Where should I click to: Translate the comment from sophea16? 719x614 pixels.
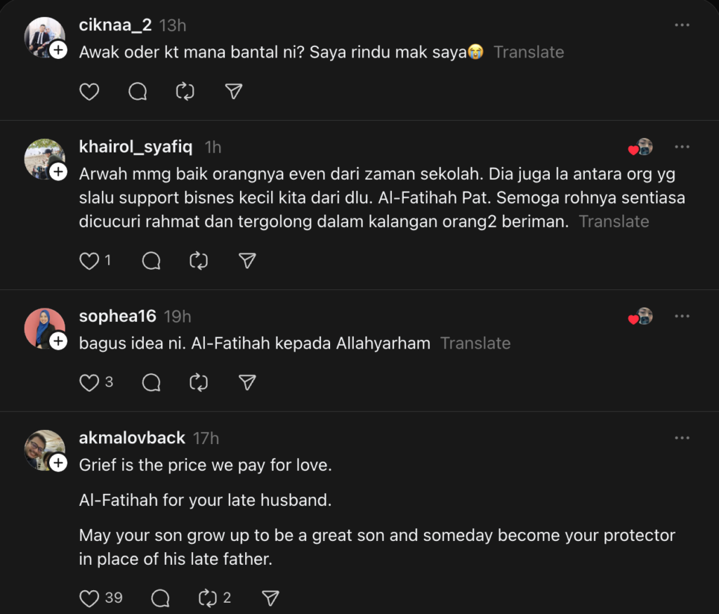[x=475, y=344]
